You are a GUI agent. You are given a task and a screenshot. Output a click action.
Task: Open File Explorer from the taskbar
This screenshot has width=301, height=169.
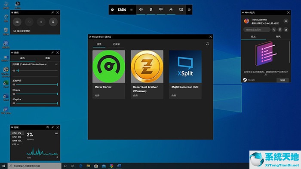(x=88, y=166)
